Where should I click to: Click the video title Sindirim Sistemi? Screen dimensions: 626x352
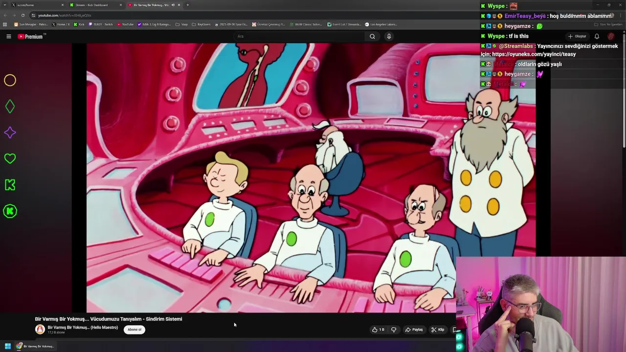coord(109,319)
